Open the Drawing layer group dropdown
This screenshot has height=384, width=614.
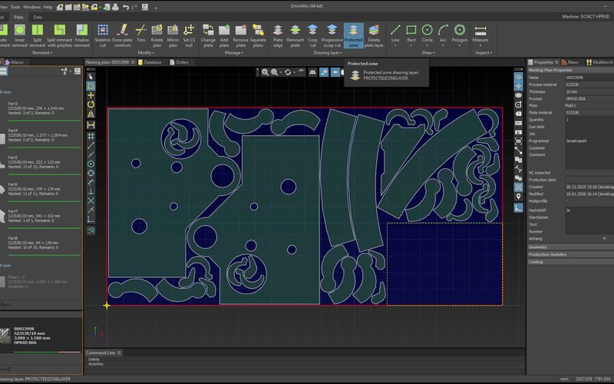[328, 53]
